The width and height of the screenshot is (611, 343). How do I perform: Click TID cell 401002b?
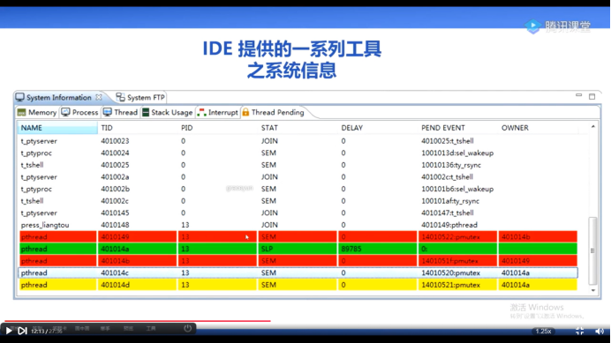click(115, 190)
